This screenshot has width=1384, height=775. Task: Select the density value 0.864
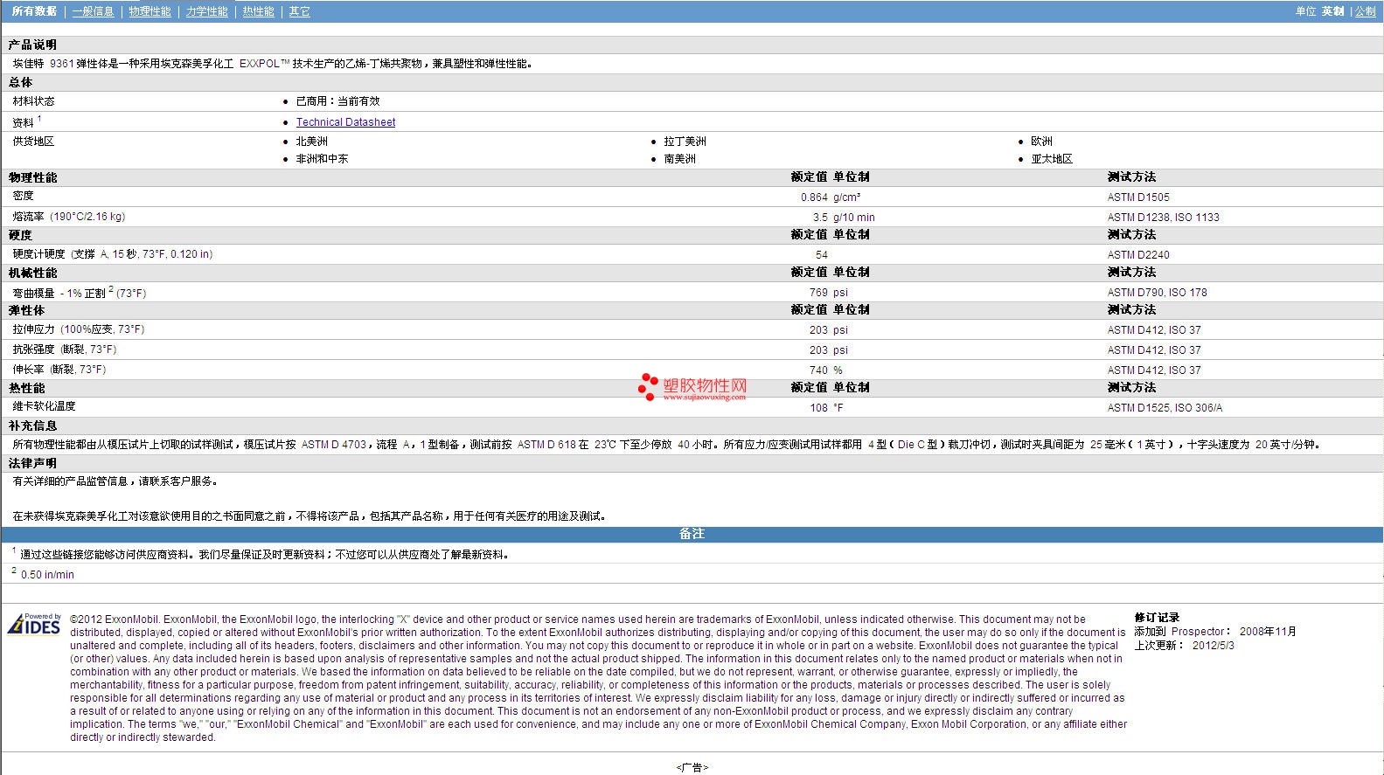coord(814,197)
